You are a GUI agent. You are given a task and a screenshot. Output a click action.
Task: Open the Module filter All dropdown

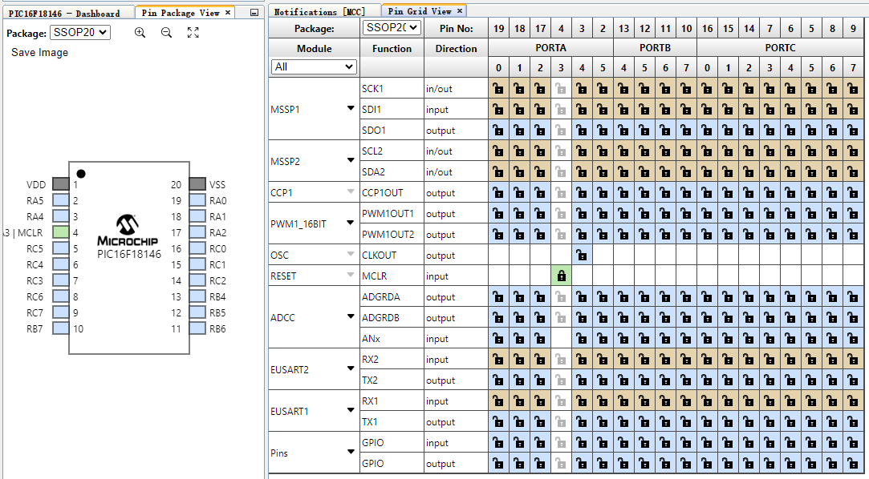point(314,67)
